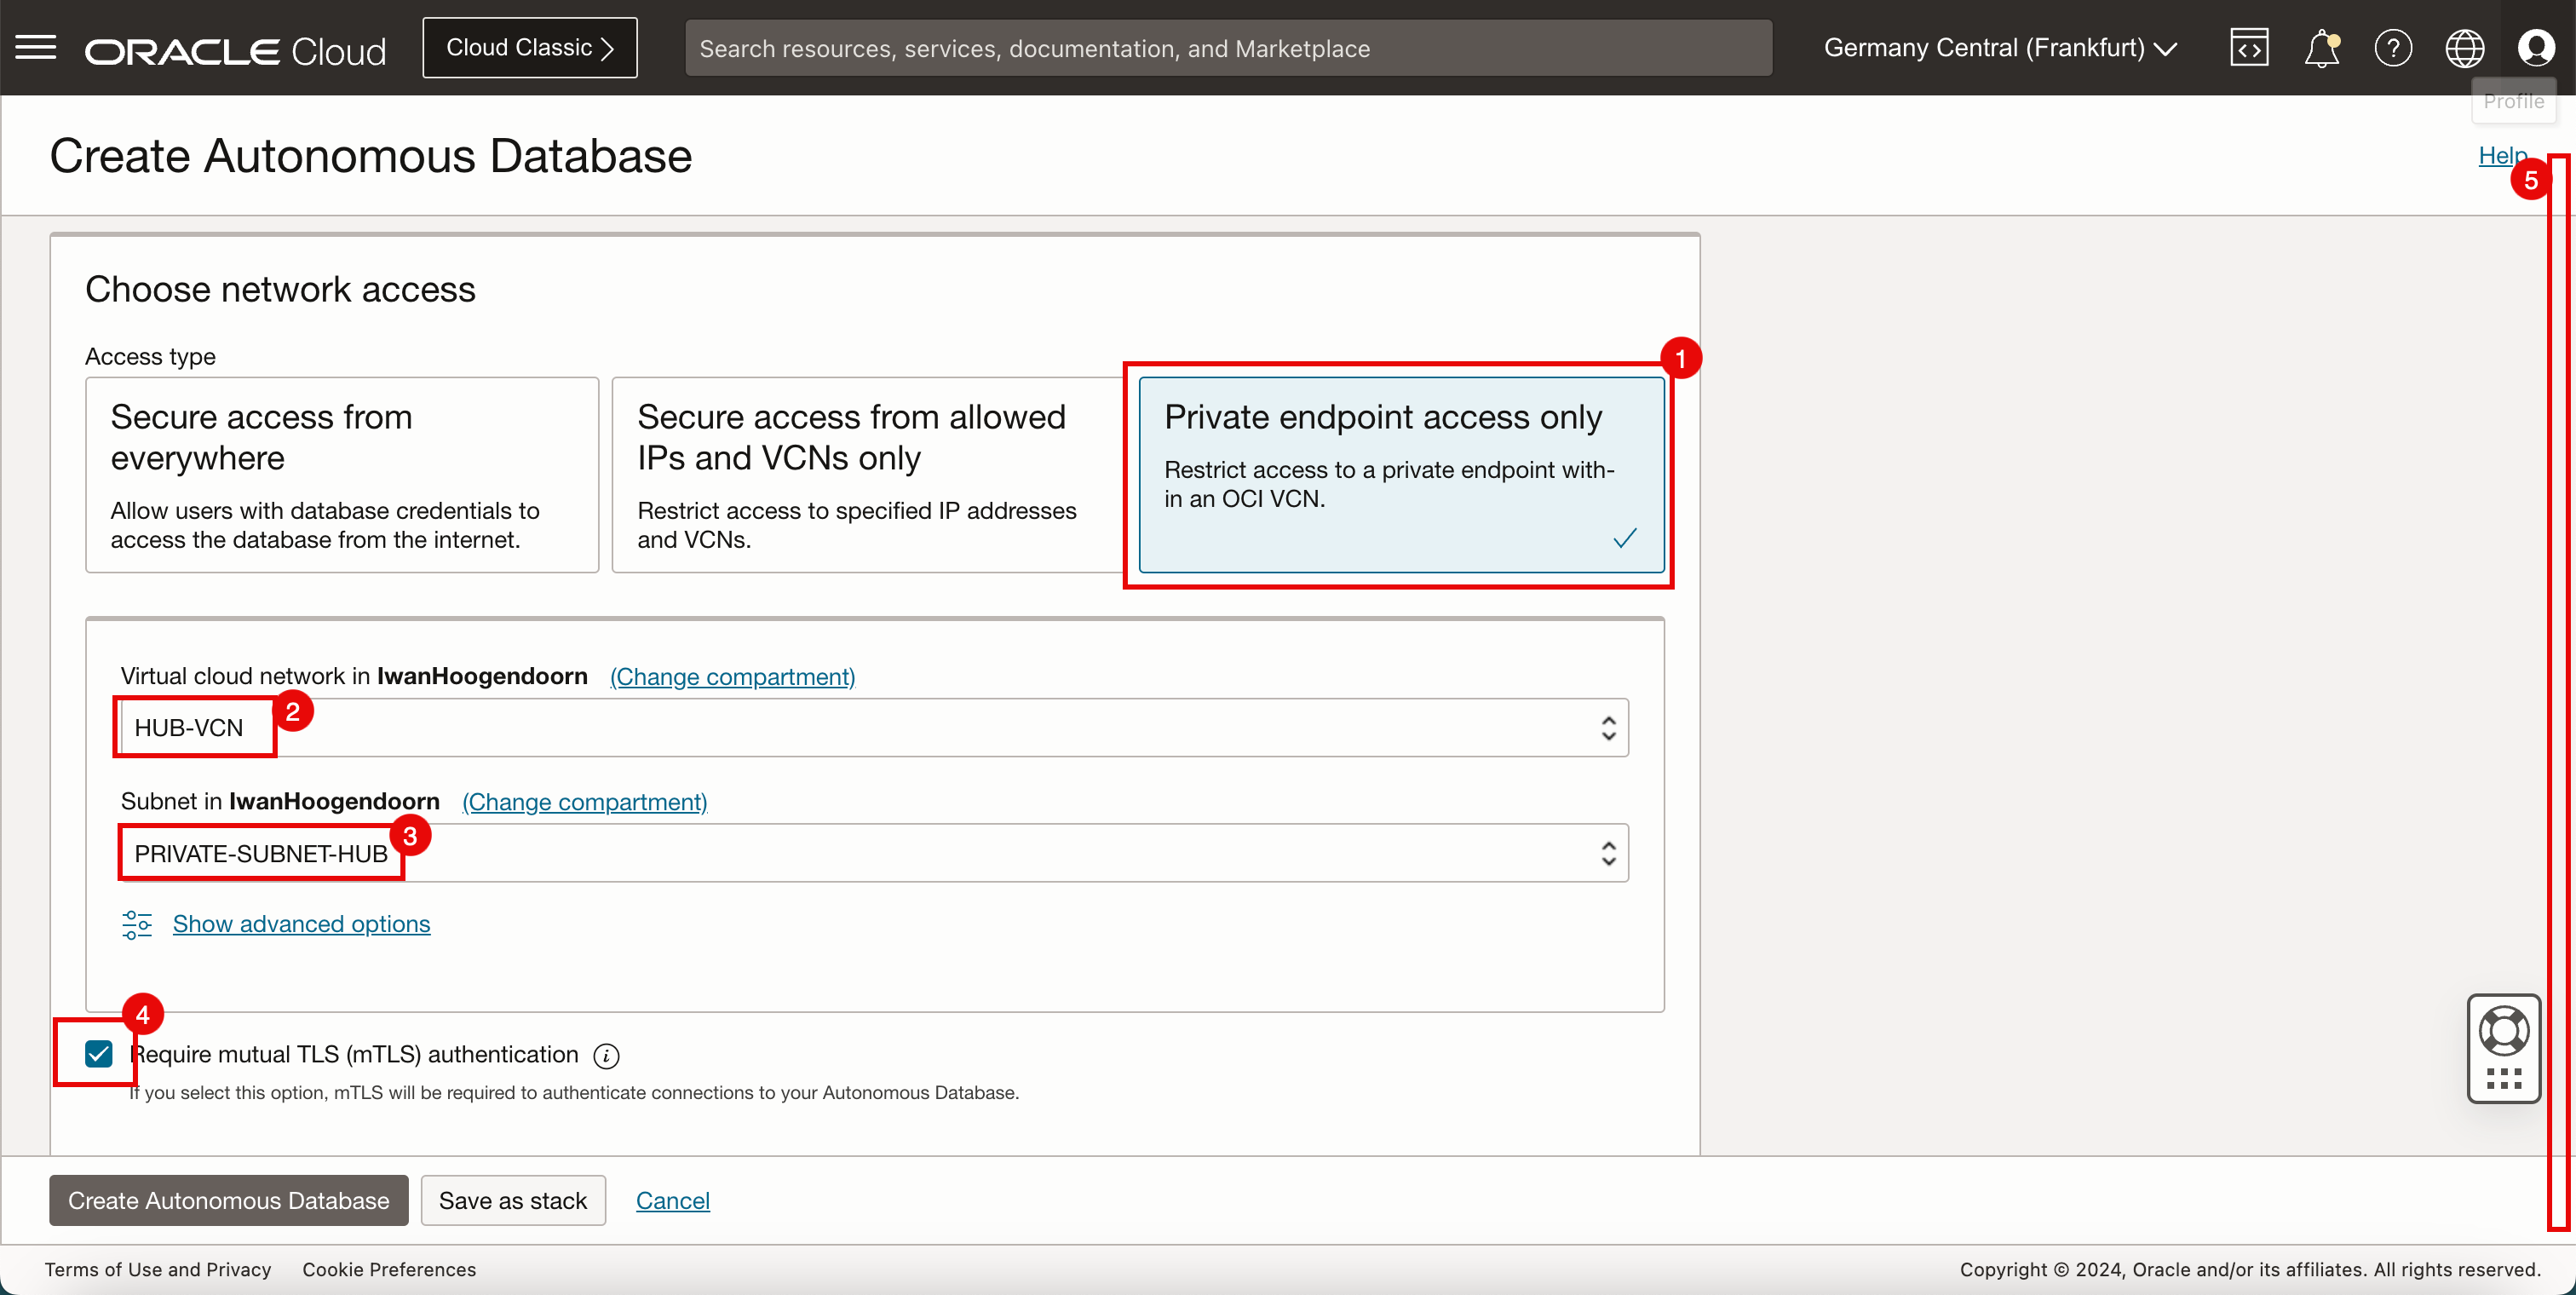Screen dimensions: 2576x1295
Task: Open the user Profile avatar menu
Action: tap(2535, 48)
